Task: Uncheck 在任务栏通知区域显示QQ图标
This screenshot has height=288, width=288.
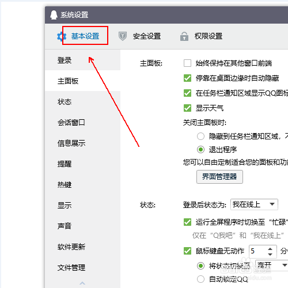Action: point(187,93)
